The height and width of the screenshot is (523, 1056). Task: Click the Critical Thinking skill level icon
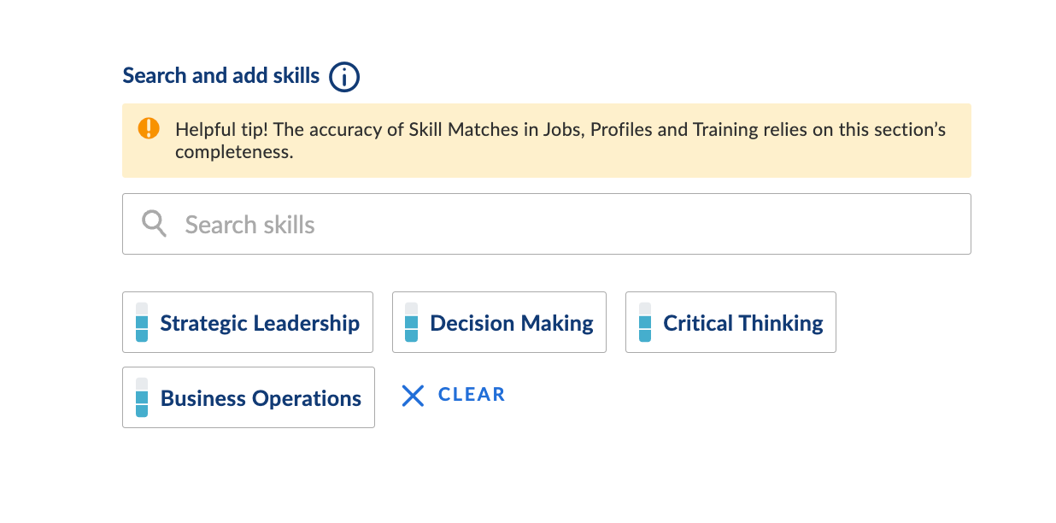click(645, 322)
